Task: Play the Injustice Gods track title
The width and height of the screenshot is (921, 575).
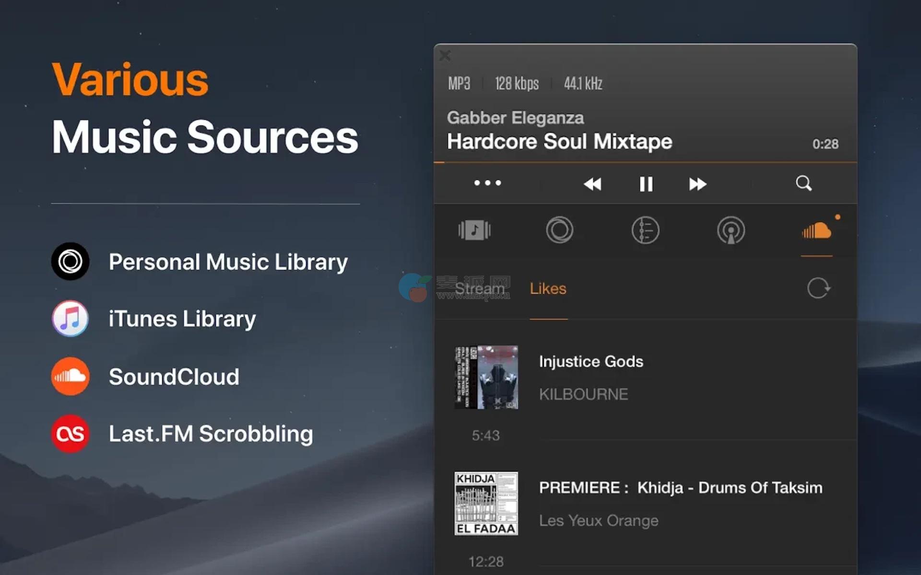Action: 591,361
